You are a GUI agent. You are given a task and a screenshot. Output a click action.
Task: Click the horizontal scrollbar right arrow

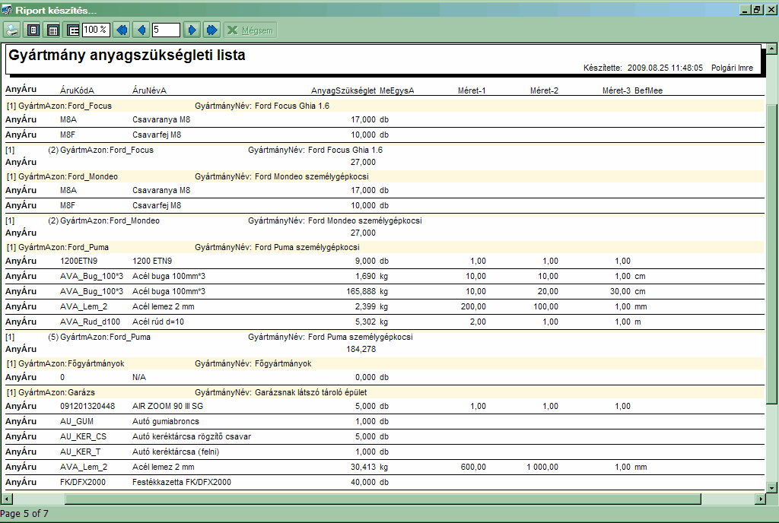tap(761, 499)
